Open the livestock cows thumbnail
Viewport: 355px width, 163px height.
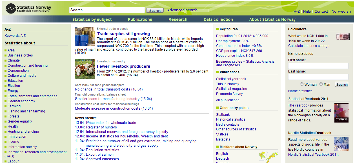[x=85, y=69]
